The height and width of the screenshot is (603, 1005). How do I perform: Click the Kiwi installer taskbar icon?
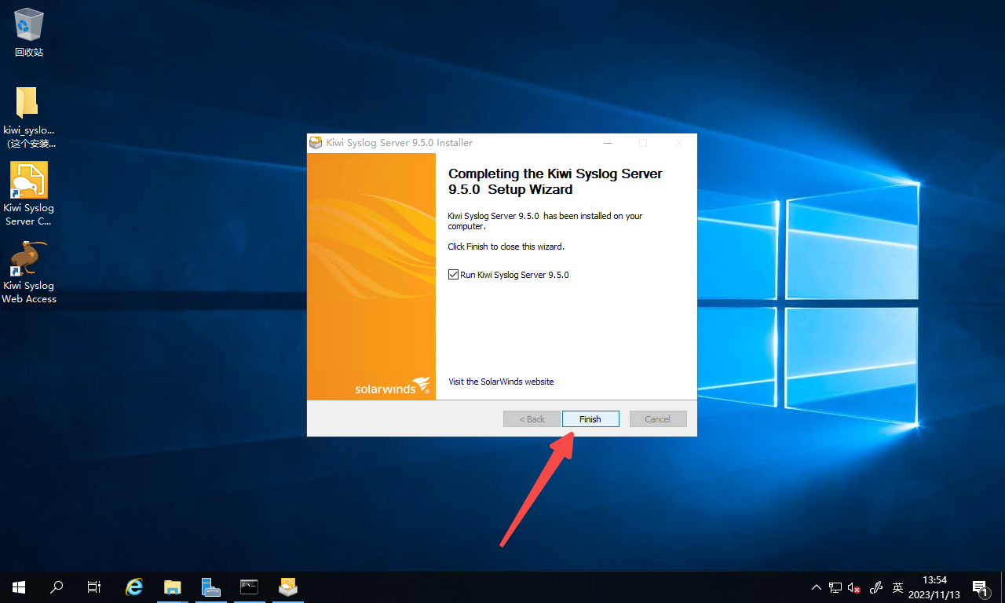click(287, 587)
